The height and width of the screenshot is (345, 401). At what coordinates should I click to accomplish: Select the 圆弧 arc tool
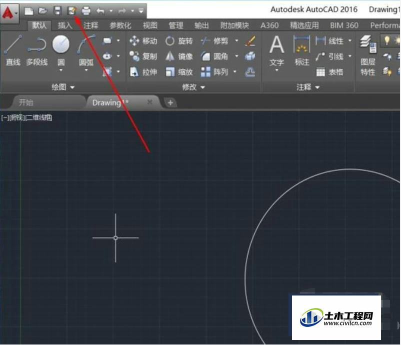(x=86, y=50)
